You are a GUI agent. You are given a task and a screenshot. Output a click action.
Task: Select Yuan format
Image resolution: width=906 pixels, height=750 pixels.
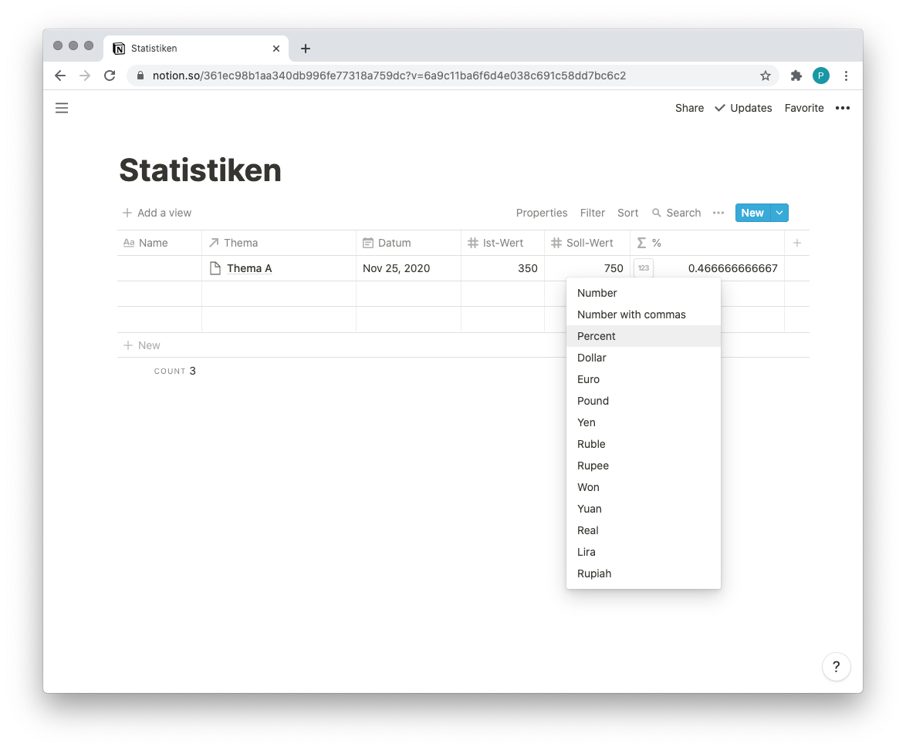pos(643,509)
